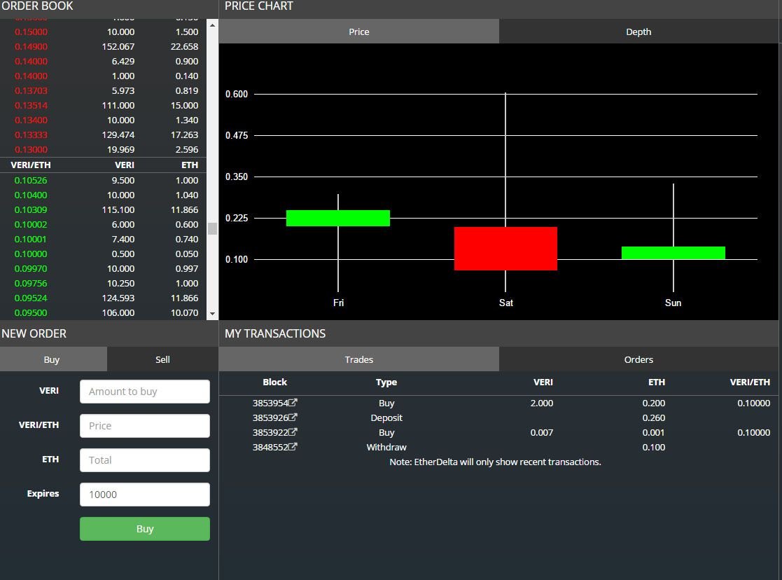Click the Deposit transaction type cell
Screen dimensions: 782x580
tap(386, 417)
